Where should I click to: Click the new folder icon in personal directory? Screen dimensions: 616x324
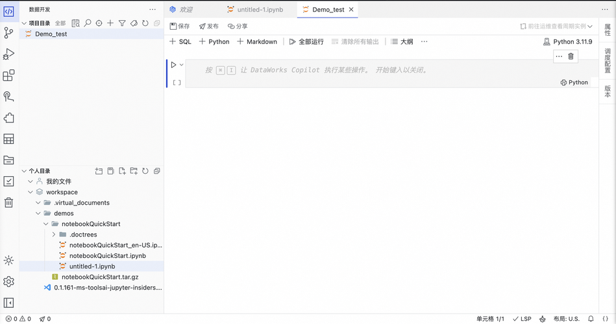tap(134, 170)
